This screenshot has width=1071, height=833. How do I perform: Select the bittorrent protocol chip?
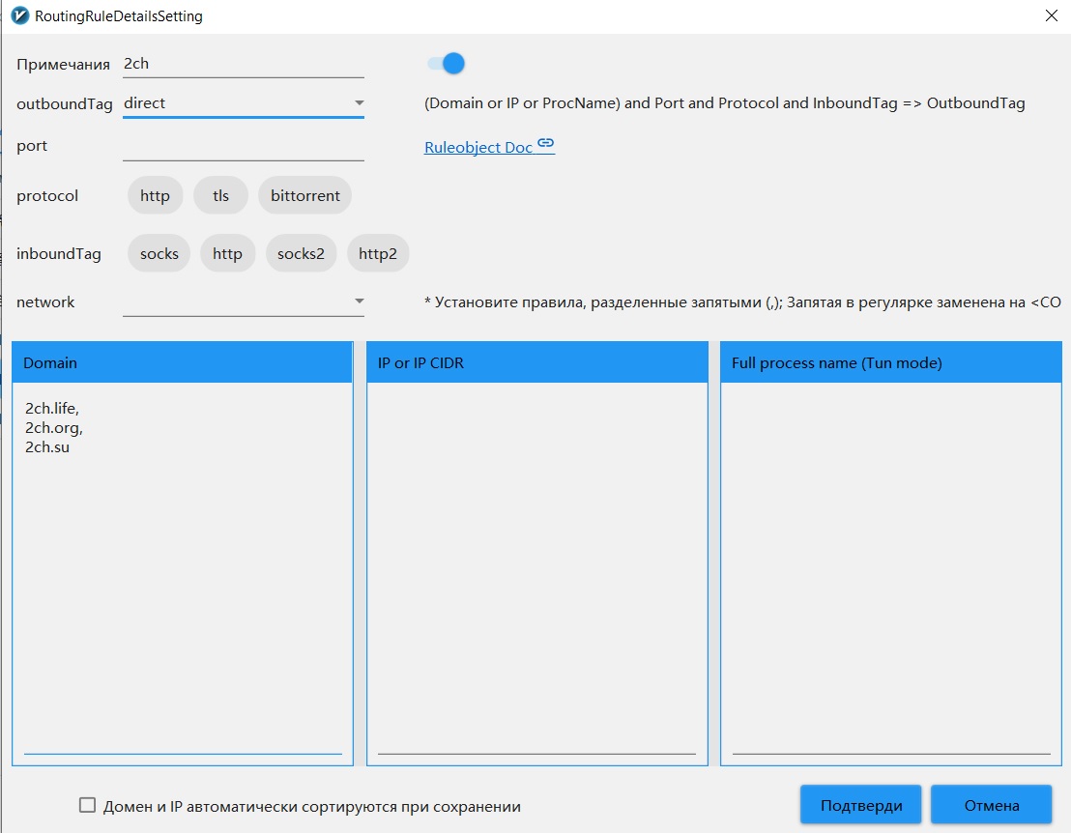tap(304, 195)
